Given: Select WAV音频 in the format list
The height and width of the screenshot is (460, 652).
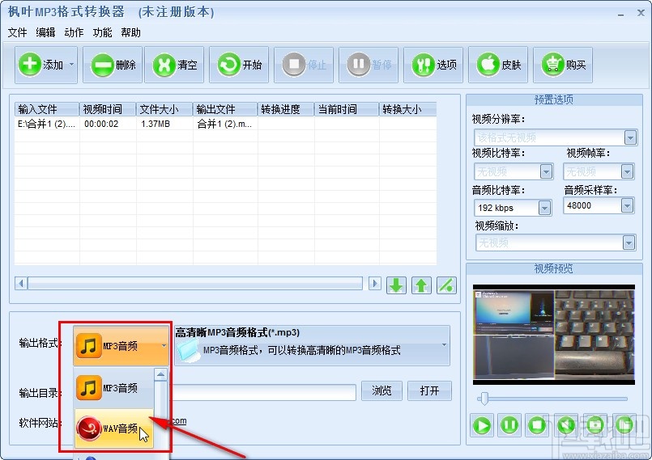Looking at the screenshot, I should pyautogui.click(x=114, y=428).
